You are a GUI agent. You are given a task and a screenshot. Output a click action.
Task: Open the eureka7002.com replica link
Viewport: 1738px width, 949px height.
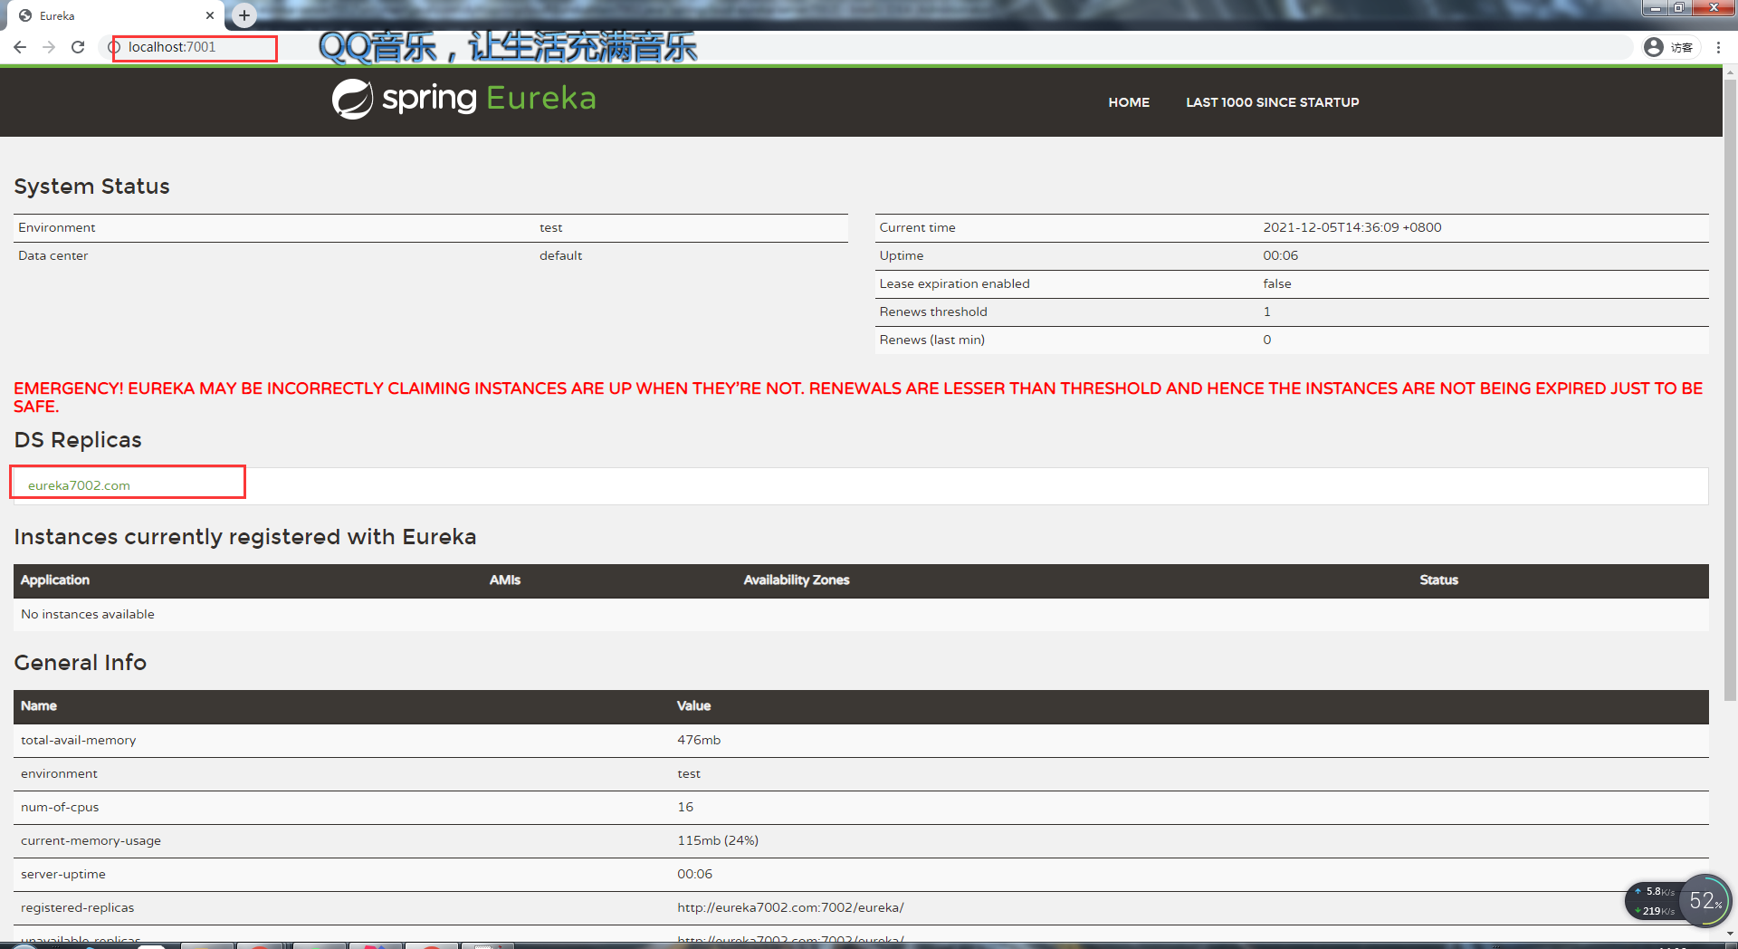[78, 485]
